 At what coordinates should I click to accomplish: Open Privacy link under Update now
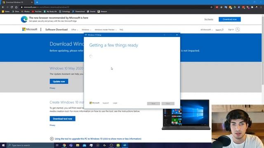[x=52, y=88]
